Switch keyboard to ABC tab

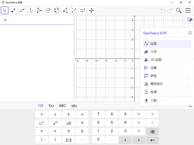(62, 106)
